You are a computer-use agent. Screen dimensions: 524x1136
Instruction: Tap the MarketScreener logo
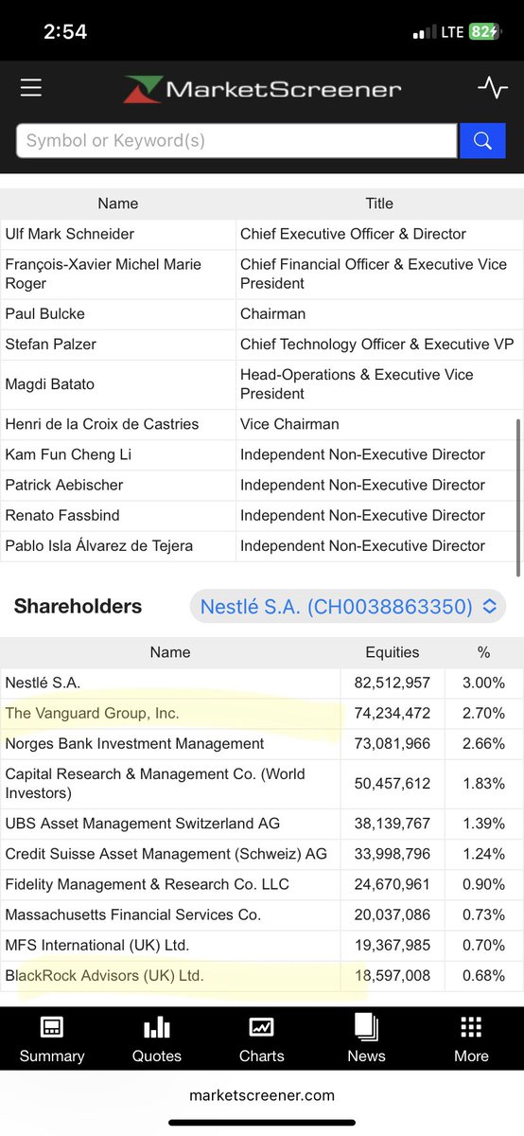pyautogui.click(x=262, y=90)
